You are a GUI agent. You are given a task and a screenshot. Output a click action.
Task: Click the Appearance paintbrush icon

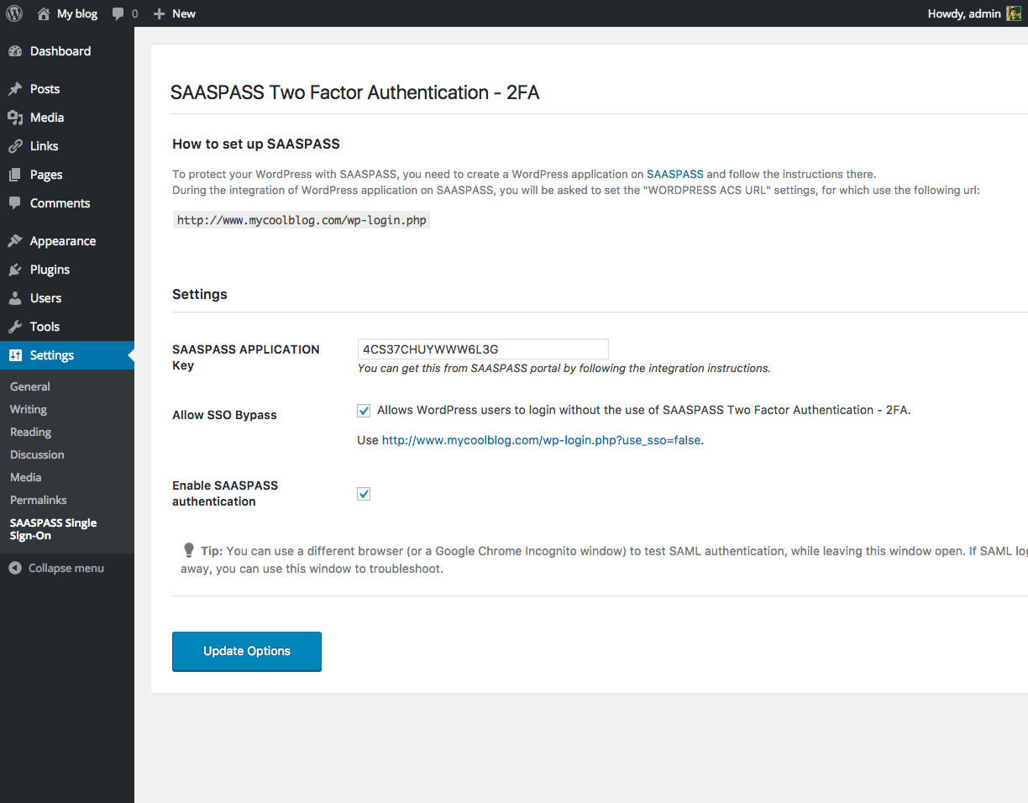15,241
